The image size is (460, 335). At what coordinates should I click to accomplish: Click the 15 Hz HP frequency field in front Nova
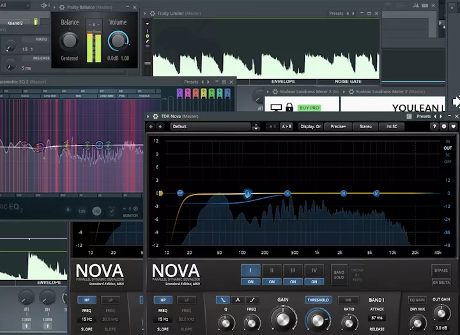coord(163,319)
